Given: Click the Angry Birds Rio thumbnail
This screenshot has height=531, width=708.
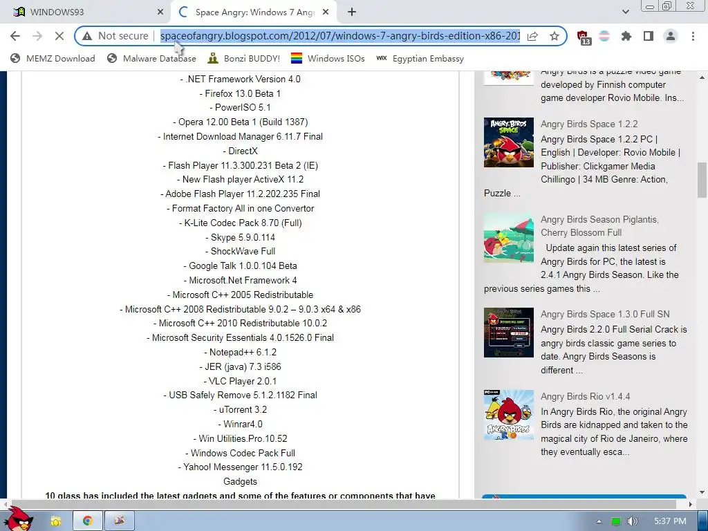Looking at the screenshot, I should click(x=508, y=415).
